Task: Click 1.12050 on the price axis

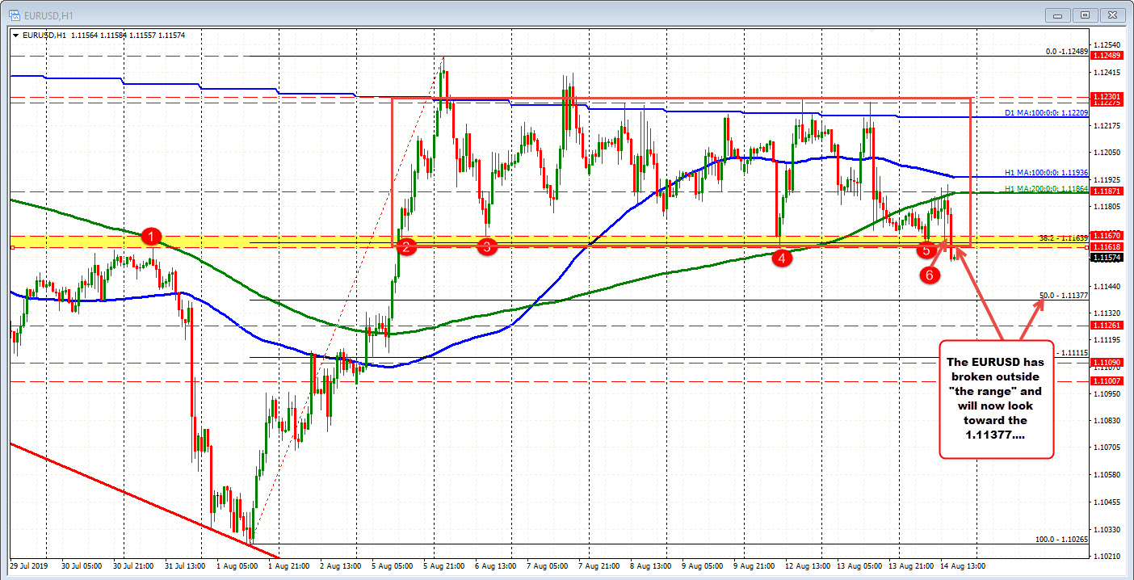Action: (1108, 152)
